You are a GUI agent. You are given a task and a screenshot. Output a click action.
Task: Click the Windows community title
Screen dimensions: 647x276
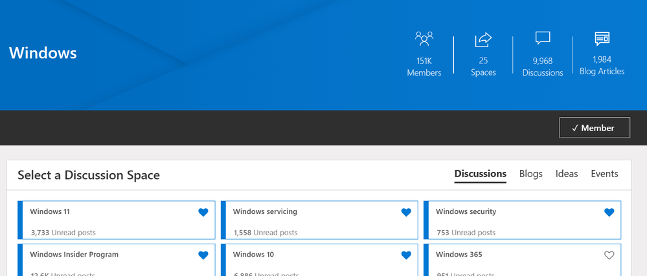coord(43,53)
